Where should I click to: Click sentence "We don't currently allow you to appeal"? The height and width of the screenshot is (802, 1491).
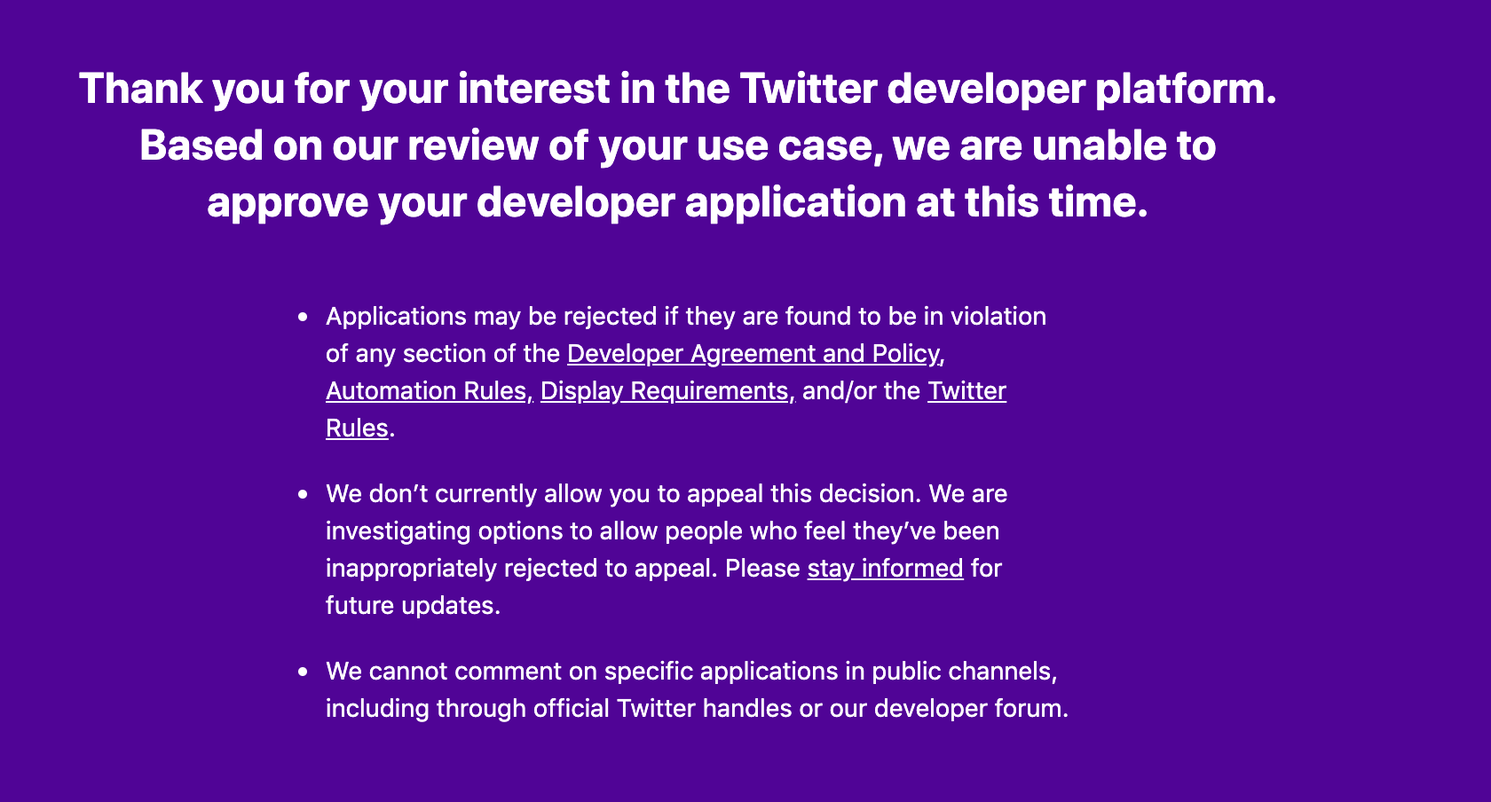click(623, 493)
